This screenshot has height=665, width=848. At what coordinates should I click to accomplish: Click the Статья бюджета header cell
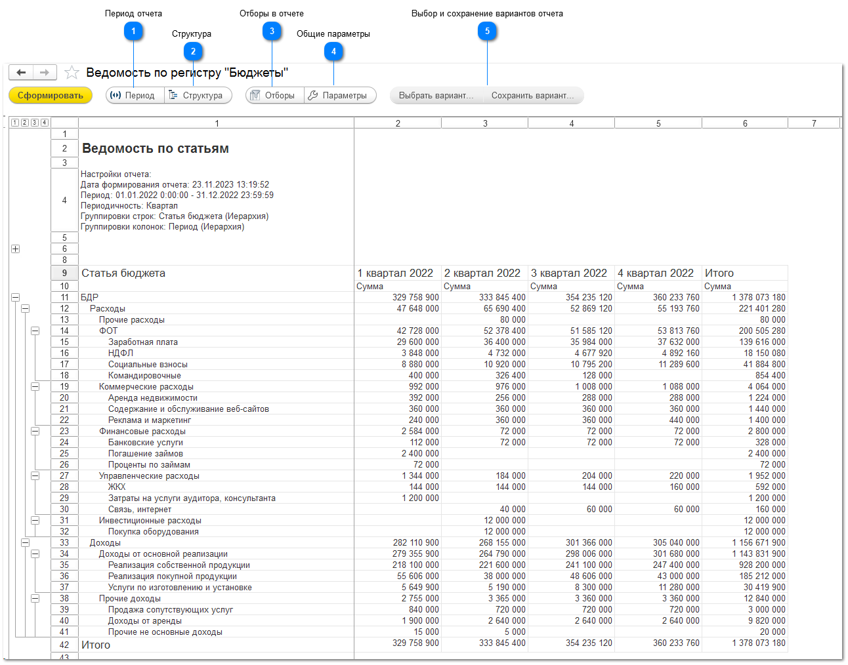tap(217, 273)
